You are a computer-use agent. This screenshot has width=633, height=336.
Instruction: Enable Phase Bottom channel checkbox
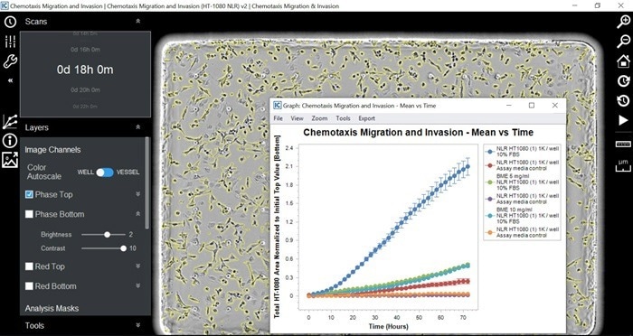[x=29, y=214]
